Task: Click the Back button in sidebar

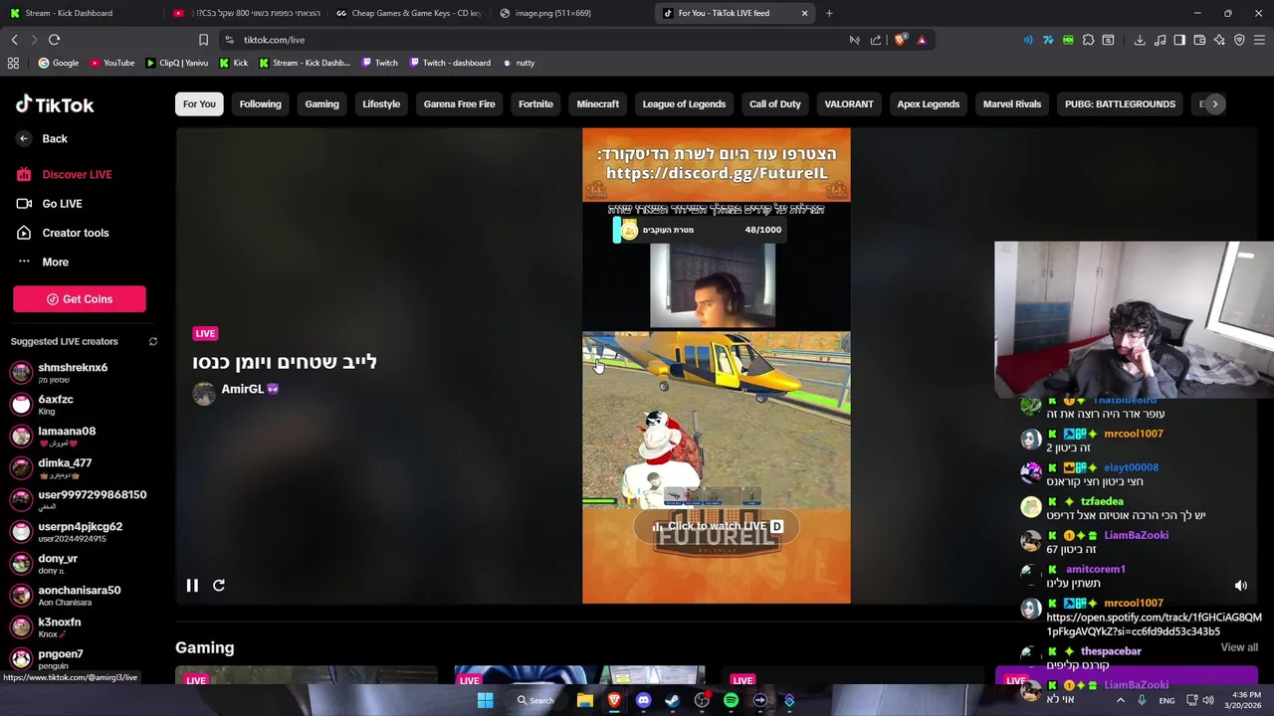Action: [43, 139]
